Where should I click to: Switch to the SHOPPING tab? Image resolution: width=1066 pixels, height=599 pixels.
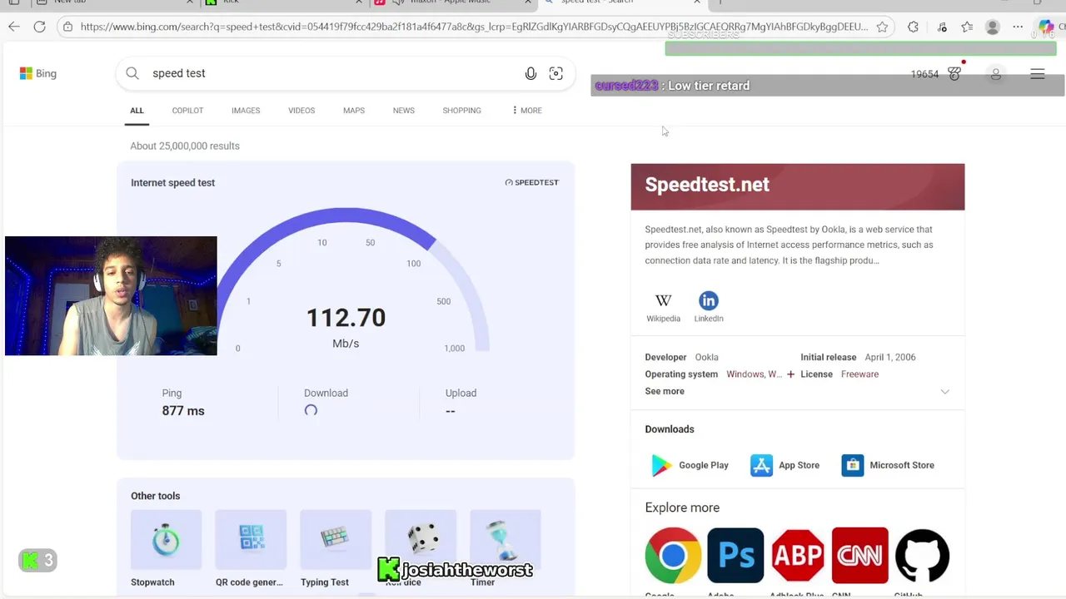coord(461,111)
